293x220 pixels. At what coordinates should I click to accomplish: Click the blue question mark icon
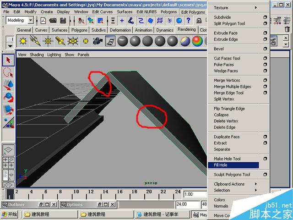(188, 20)
